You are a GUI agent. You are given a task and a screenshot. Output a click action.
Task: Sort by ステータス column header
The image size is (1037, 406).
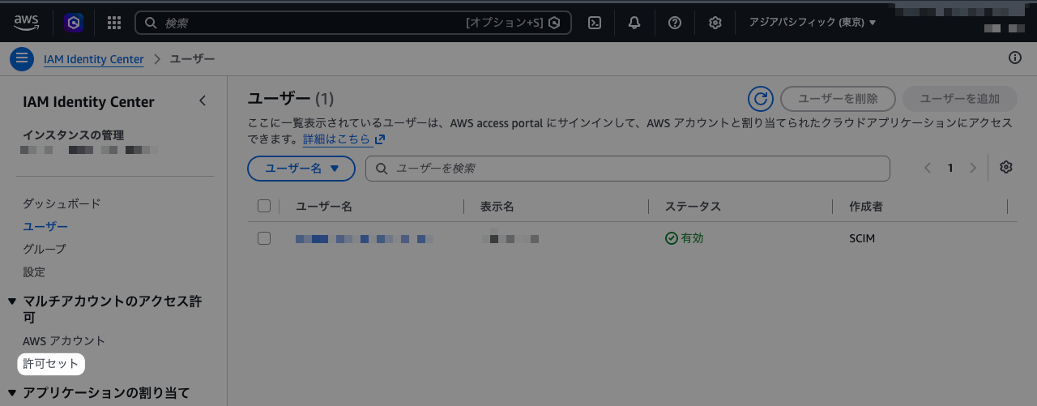tap(693, 207)
